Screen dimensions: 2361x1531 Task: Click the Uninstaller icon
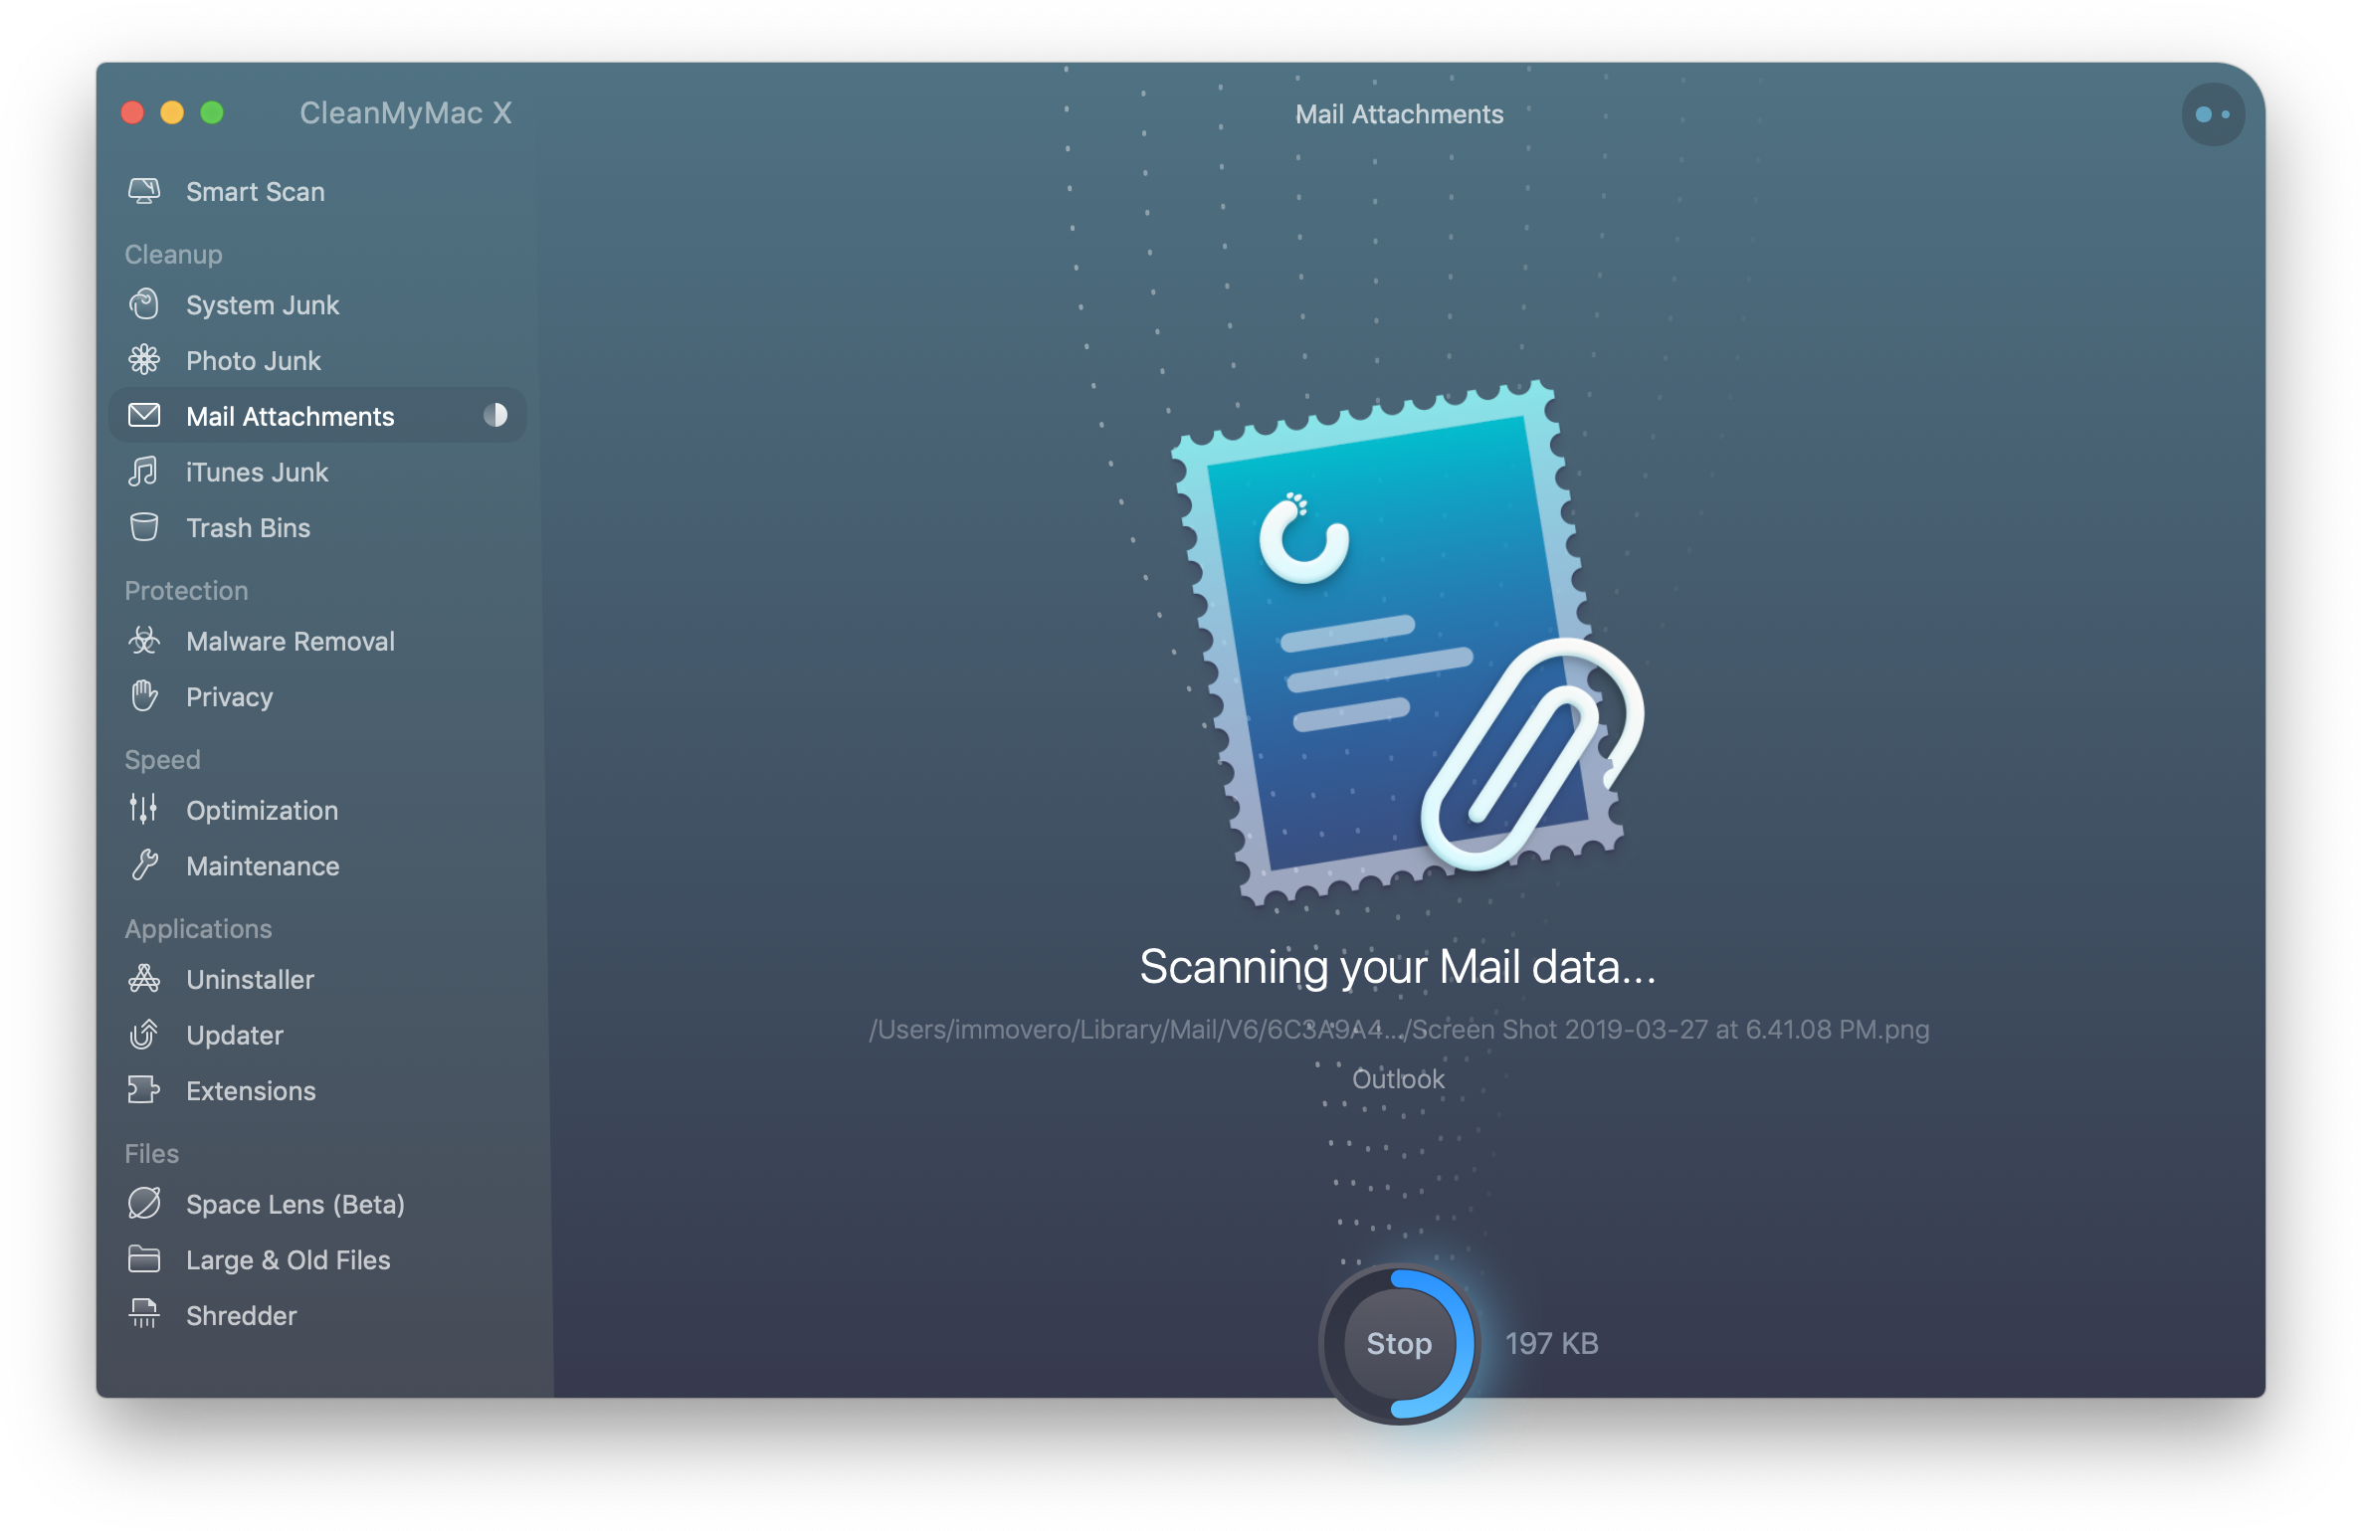click(x=144, y=979)
